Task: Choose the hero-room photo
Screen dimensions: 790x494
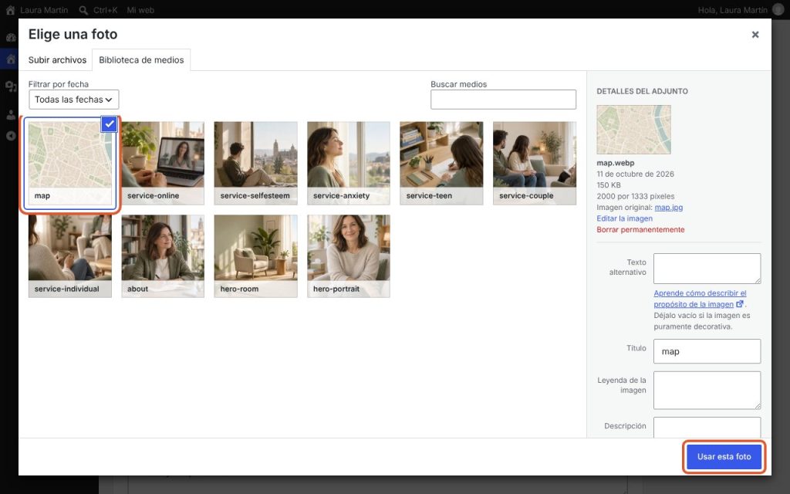Action: tap(255, 256)
